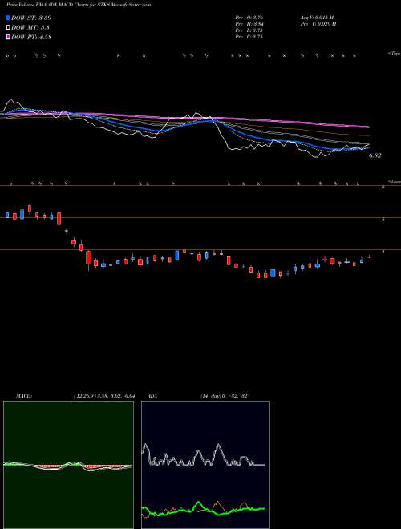Click the Avg V 0.013 M value

317,18
